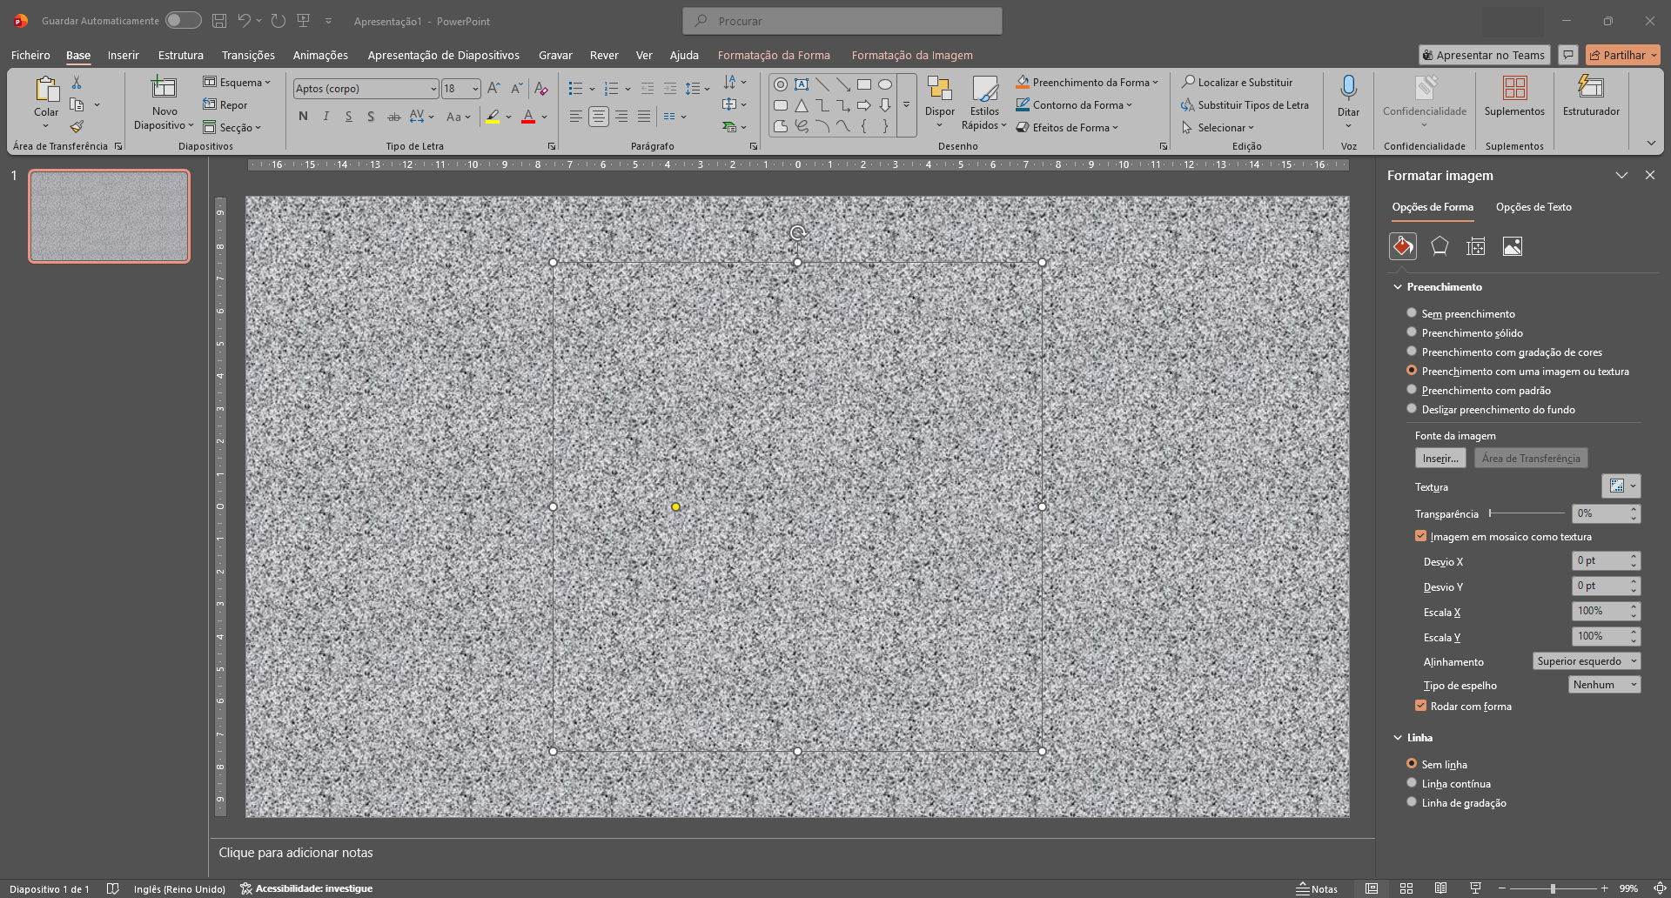1671x898 pixels.
Task: Apply underline formatting icon
Action: (348, 117)
